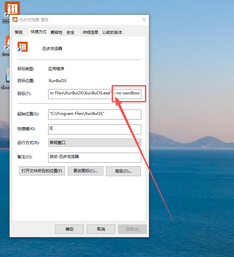This screenshot has height=257, width=234.
Task: Confirm with the 确定 button
Action: tap(69, 229)
